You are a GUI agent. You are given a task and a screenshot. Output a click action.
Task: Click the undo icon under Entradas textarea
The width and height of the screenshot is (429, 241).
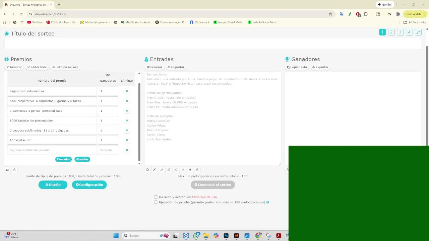click(x=147, y=170)
